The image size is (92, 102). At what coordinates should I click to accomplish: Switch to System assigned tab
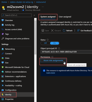pos(48,17)
